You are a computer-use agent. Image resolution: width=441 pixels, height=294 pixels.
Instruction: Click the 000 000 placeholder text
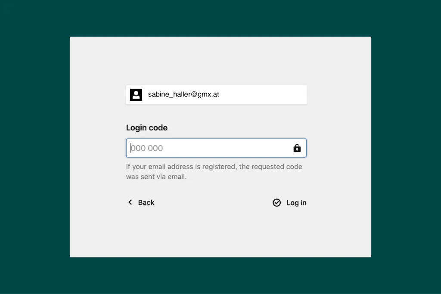point(147,148)
